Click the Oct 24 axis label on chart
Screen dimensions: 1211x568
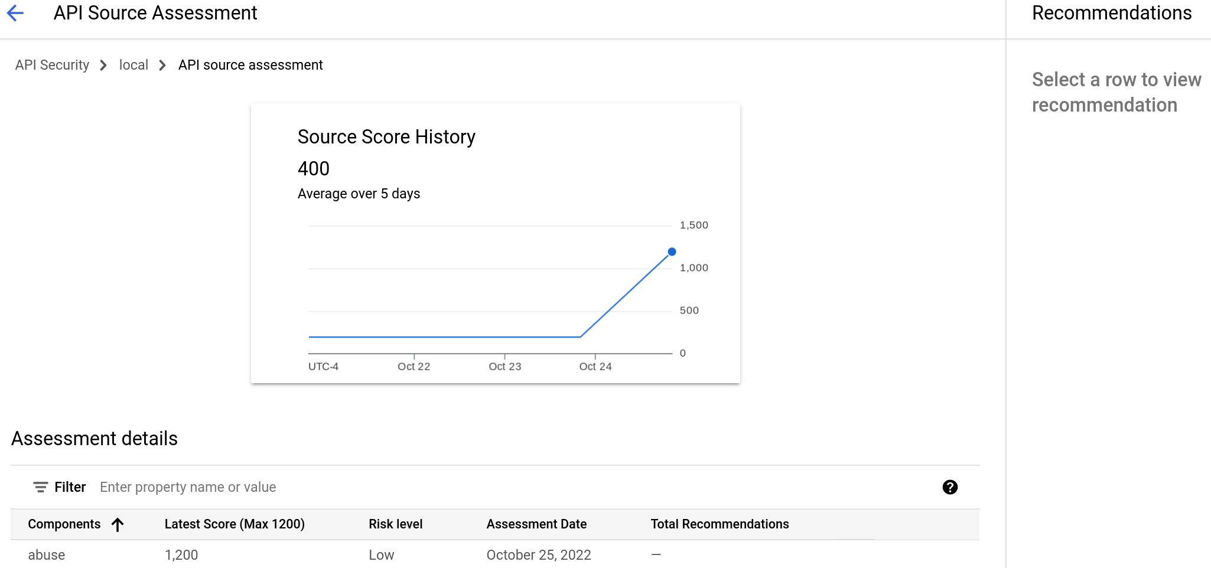click(x=595, y=366)
